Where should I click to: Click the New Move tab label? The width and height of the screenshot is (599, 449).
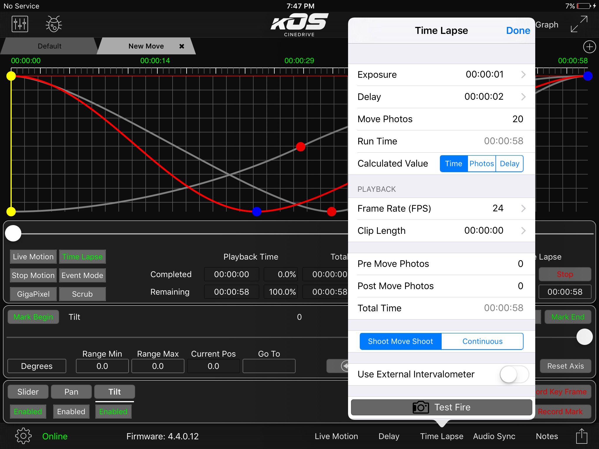point(146,46)
